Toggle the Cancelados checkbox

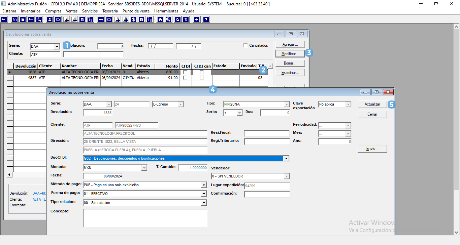(245, 45)
